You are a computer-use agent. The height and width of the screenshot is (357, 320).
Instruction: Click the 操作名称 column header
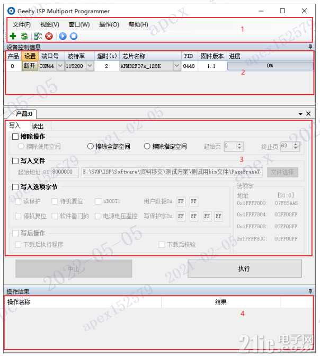click(x=83, y=302)
